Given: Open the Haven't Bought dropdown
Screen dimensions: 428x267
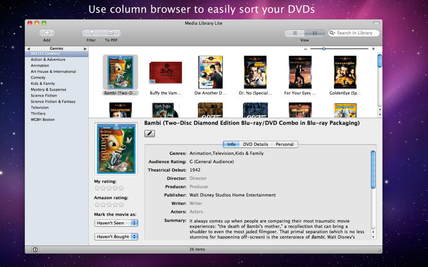Looking at the screenshot, I should (116, 237).
